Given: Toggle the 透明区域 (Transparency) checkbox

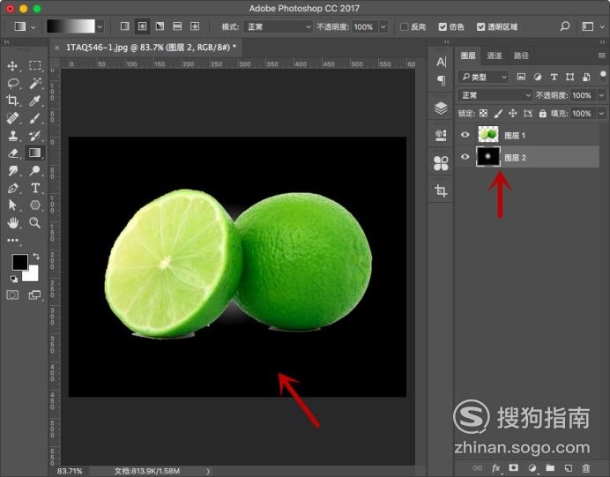Looking at the screenshot, I should [480, 26].
